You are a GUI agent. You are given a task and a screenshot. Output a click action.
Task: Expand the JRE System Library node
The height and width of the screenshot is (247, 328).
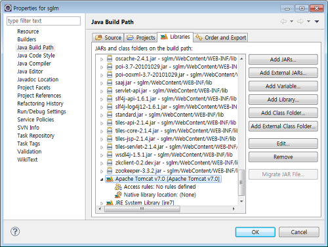click(x=102, y=203)
